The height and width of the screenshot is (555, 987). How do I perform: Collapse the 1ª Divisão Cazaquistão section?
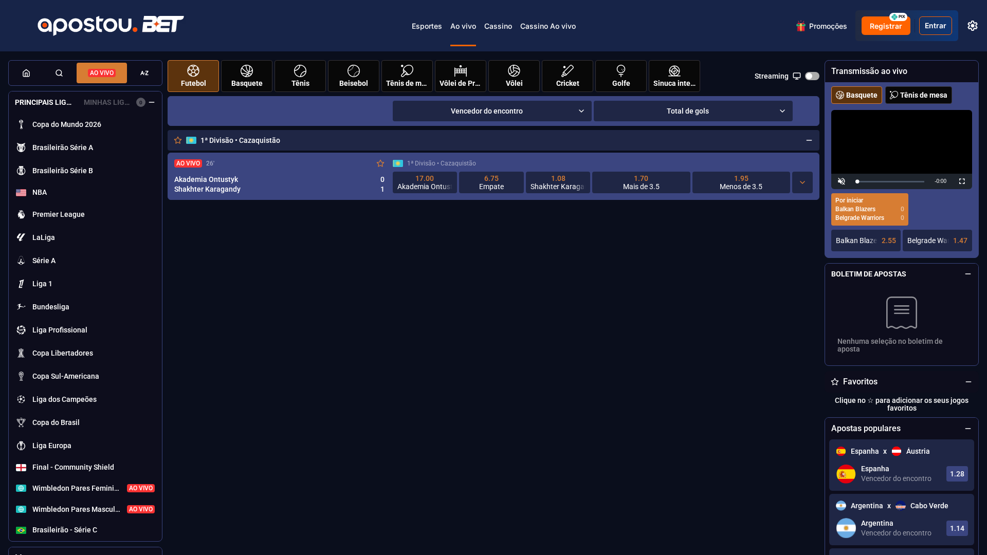(x=809, y=140)
